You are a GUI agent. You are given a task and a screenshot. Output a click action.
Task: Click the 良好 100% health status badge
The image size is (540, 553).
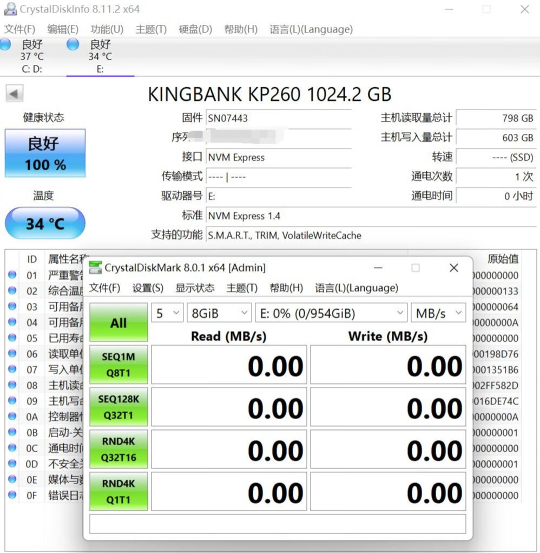(x=45, y=153)
